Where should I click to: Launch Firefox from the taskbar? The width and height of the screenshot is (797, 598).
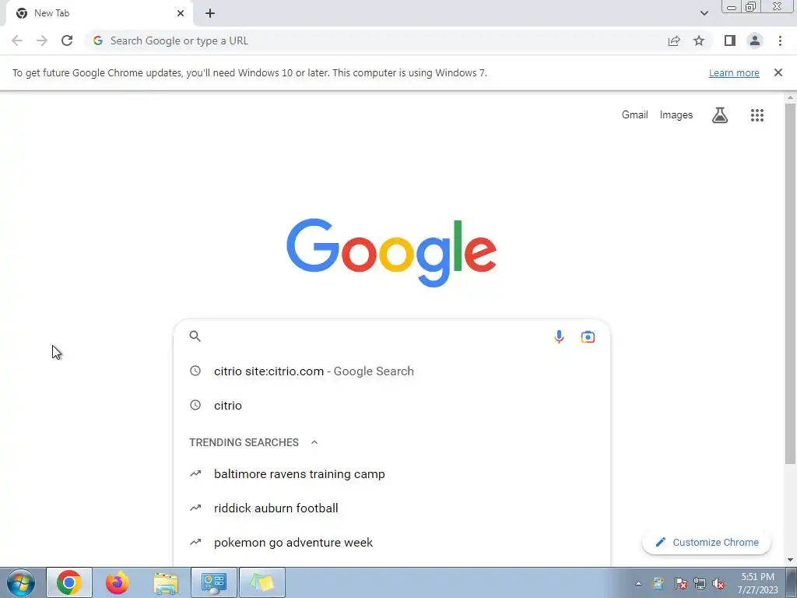[x=118, y=582]
